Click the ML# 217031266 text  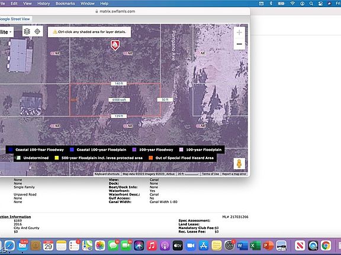235,217
